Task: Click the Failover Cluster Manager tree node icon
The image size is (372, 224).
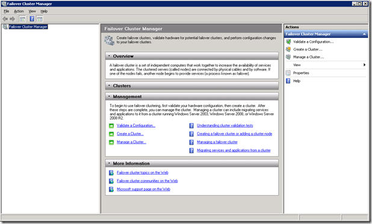Action: tap(5, 26)
